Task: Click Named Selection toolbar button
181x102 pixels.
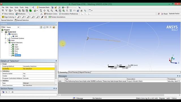Action: [21, 20]
